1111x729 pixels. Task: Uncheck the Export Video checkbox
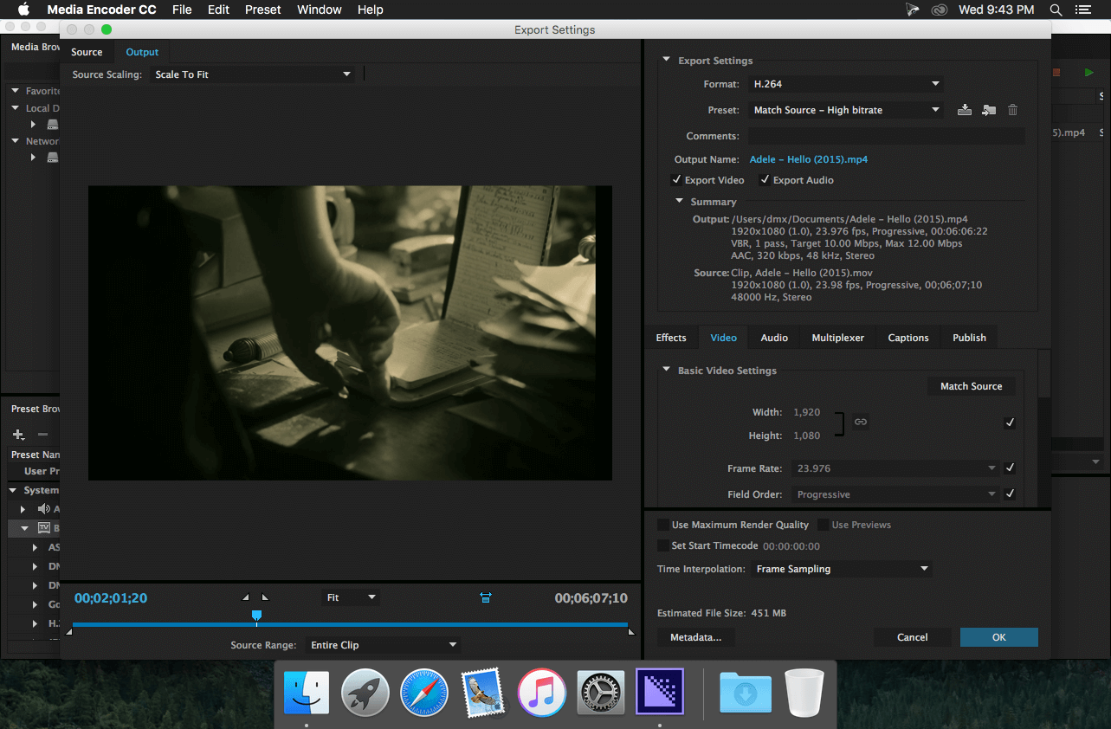(676, 180)
